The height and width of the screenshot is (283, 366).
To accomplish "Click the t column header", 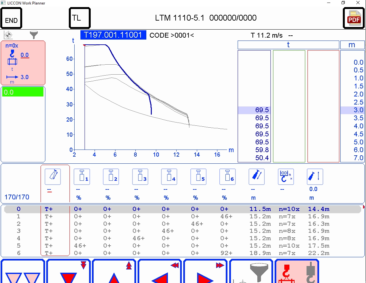I will coord(288,45).
